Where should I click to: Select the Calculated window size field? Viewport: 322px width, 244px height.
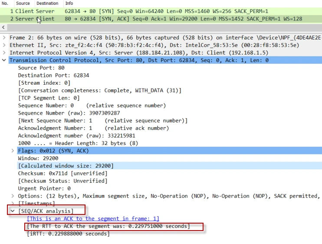(x=65, y=166)
